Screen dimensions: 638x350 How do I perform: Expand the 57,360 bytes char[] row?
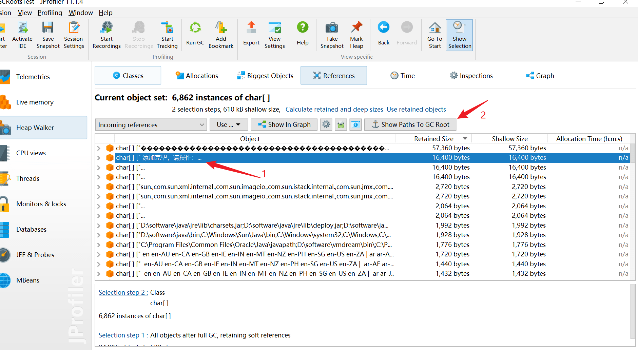[x=99, y=148]
